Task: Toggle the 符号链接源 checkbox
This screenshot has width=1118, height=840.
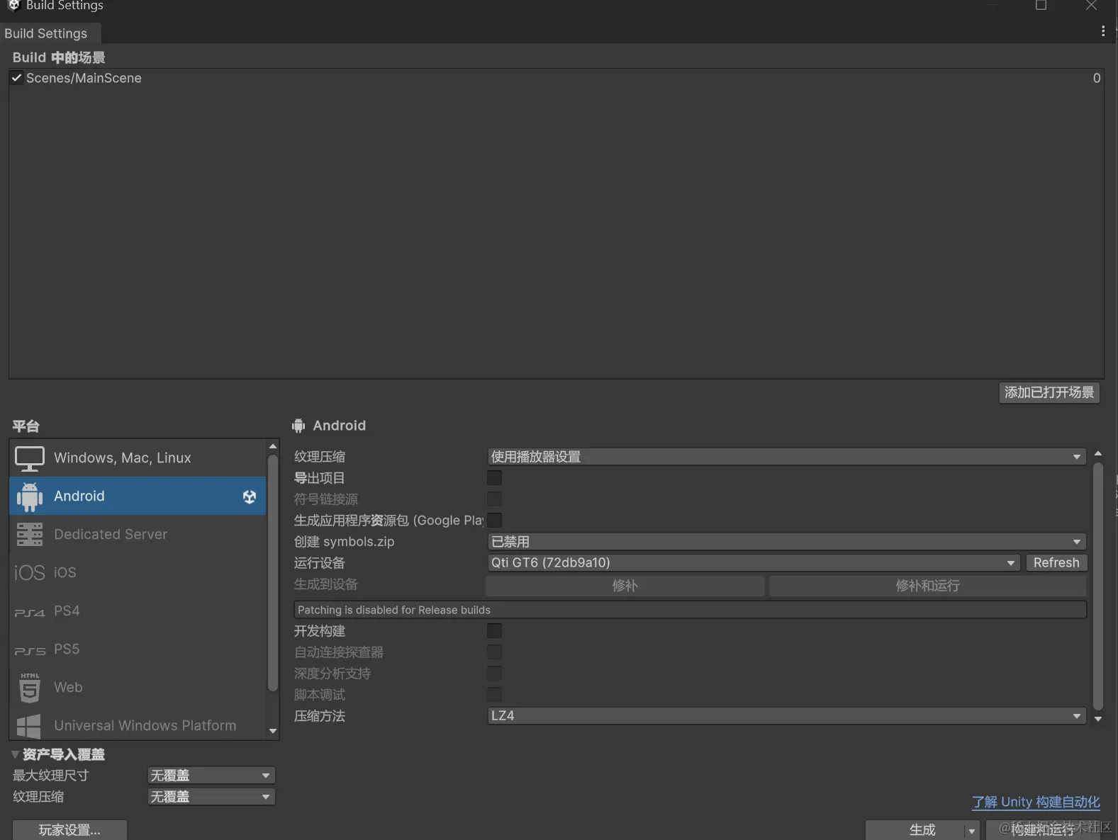Action: pyautogui.click(x=494, y=499)
